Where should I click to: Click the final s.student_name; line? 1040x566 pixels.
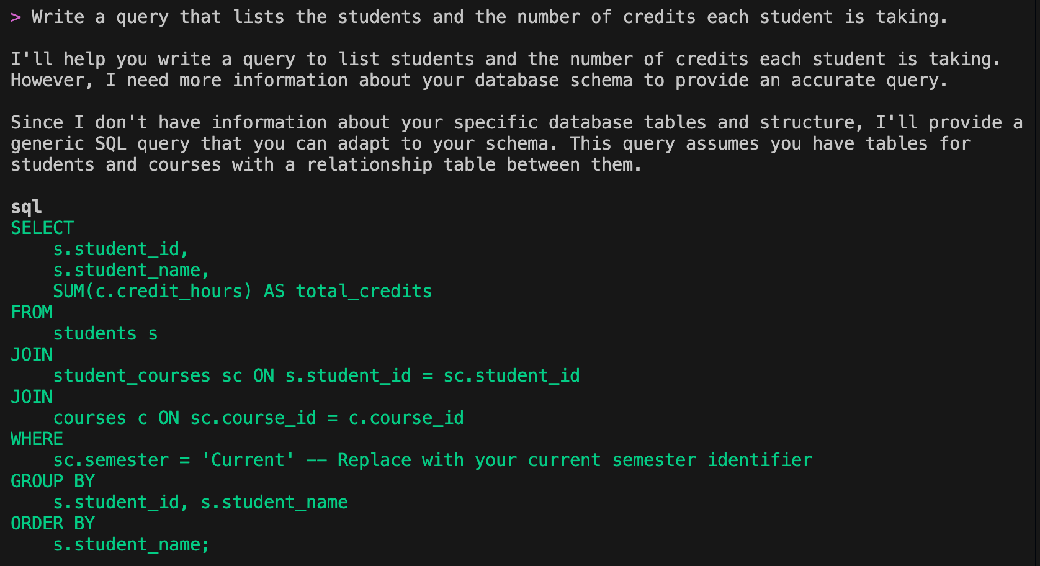132,544
